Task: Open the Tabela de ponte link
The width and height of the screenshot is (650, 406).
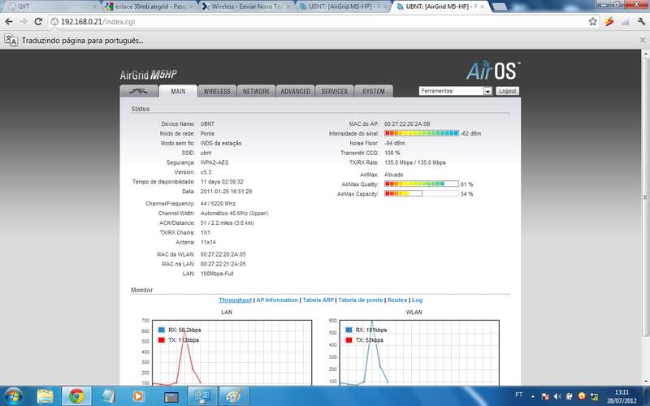Action: [360, 300]
